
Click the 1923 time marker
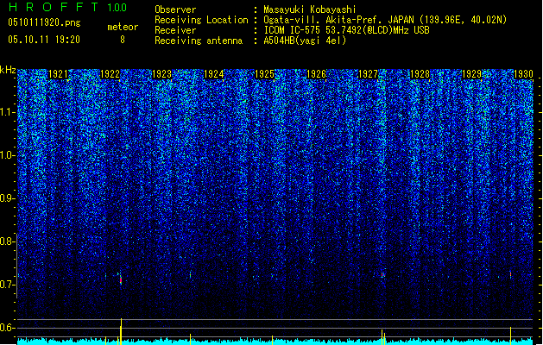(161, 74)
